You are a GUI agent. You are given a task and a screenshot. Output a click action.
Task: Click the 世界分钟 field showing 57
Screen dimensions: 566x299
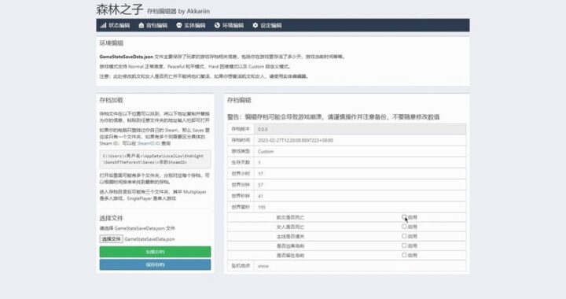pyautogui.click(x=360, y=185)
